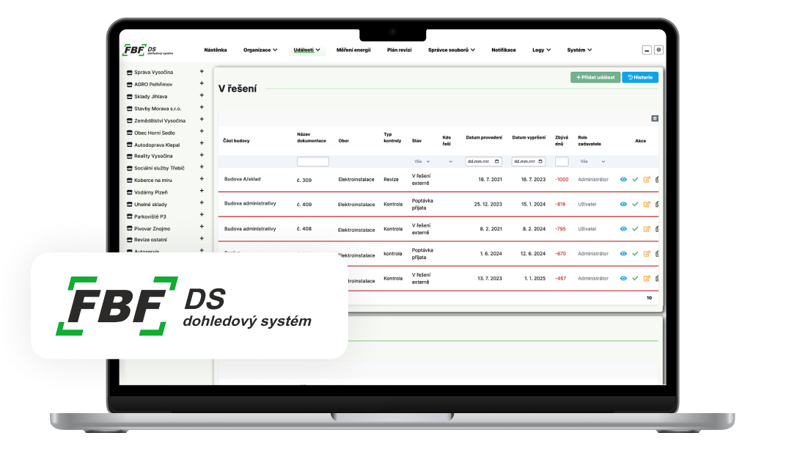The image size is (786, 452).
Task: Expand Stavby Morava s.r.o. with its plus
Action: [202, 107]
